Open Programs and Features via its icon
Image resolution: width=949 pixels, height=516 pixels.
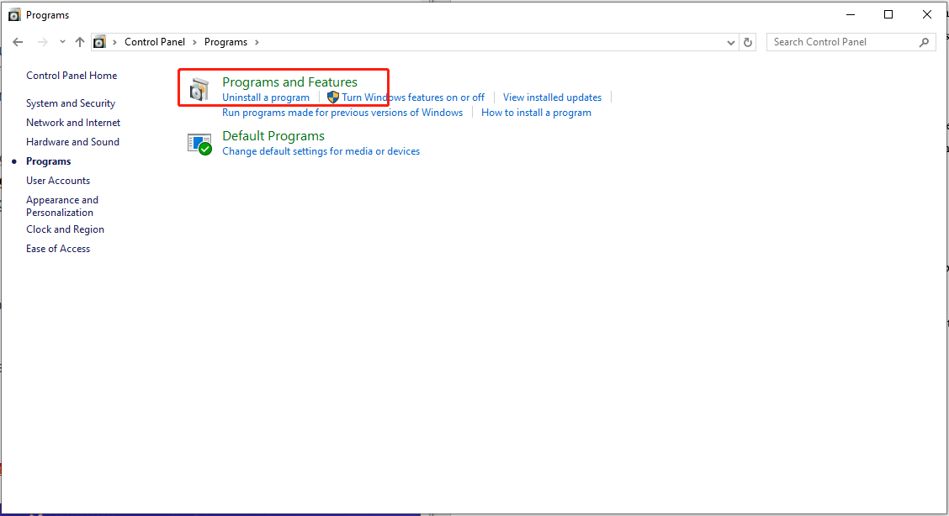pos(199,87)
